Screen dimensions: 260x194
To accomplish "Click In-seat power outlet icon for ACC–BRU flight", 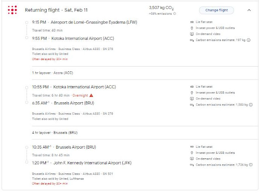I will 192,93.
